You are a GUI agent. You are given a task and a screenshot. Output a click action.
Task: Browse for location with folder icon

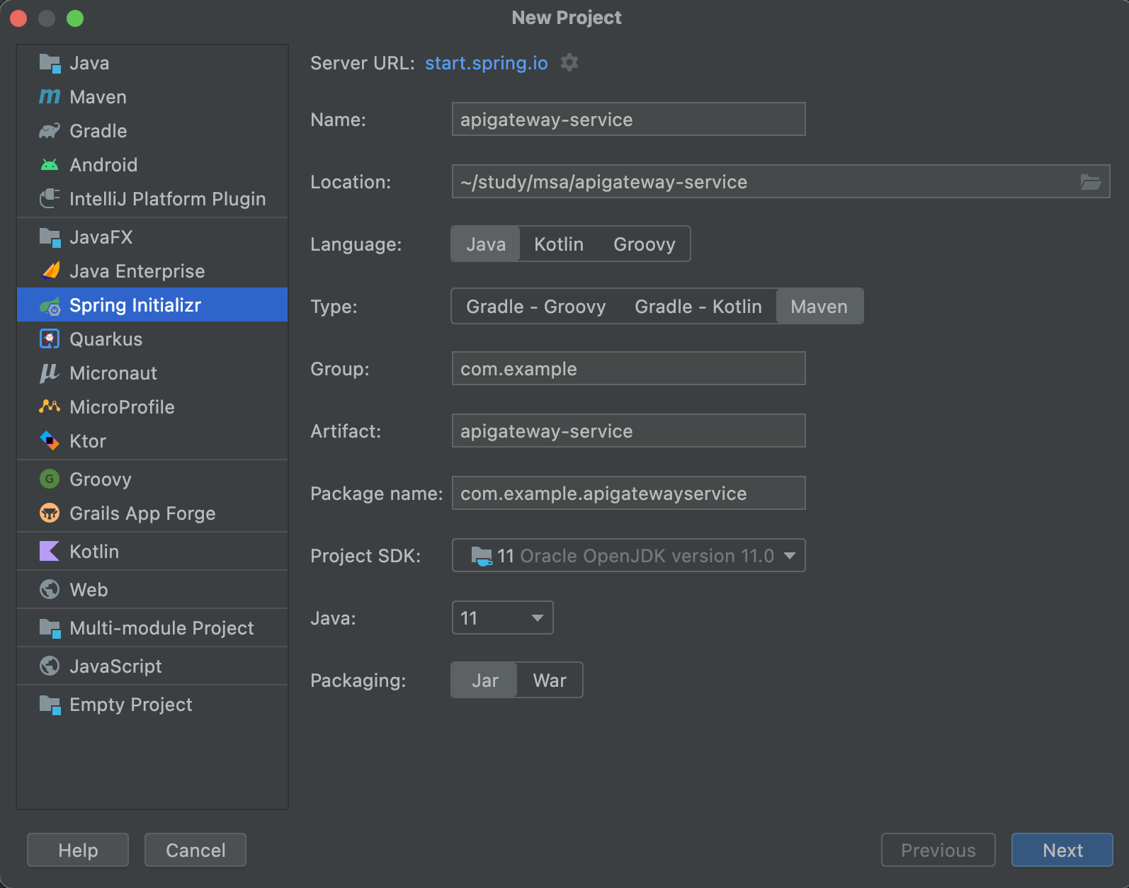(x=1091, y=182)
